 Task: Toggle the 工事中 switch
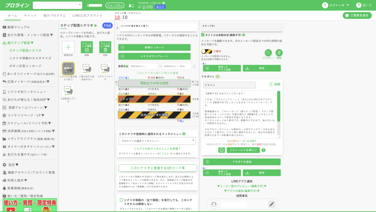[x=206, y=51]
